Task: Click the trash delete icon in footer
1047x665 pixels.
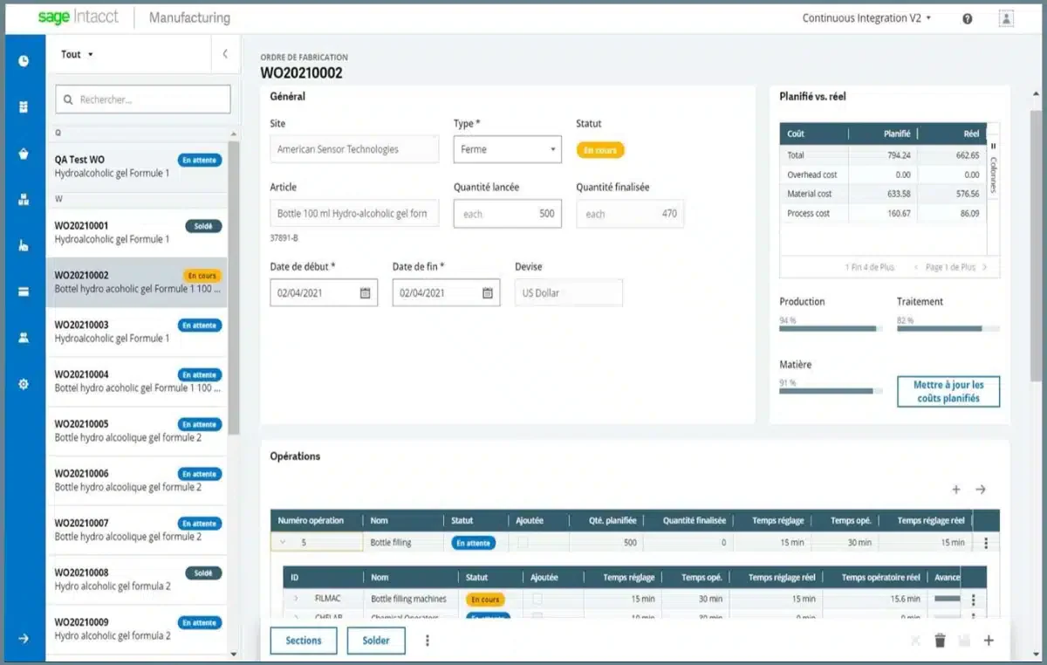Action: 940,641
